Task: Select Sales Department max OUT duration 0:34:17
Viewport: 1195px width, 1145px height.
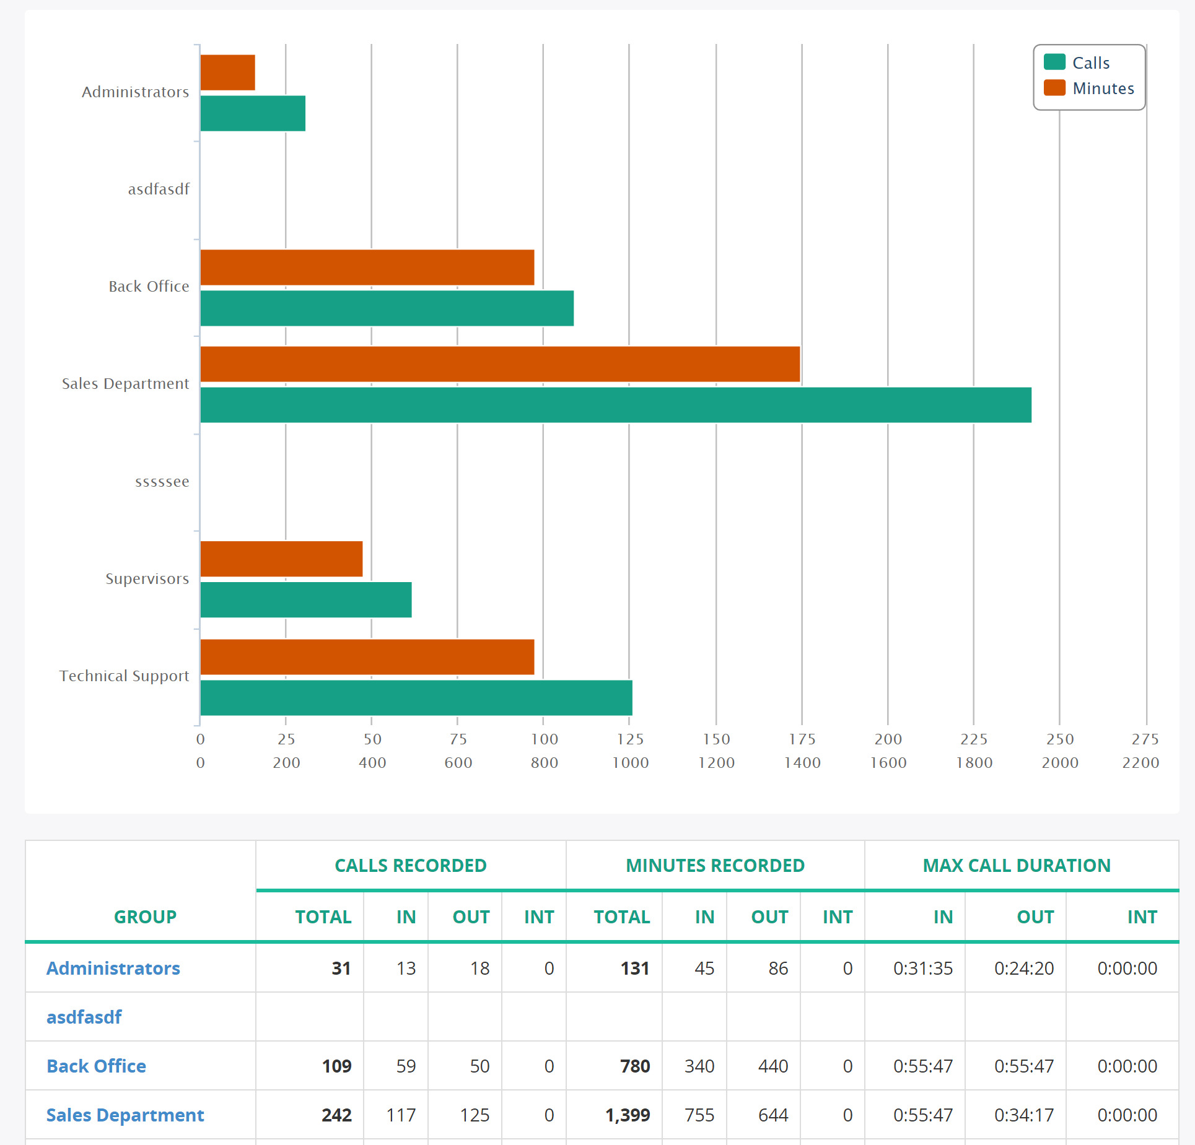Action: pos(1024,1115)
